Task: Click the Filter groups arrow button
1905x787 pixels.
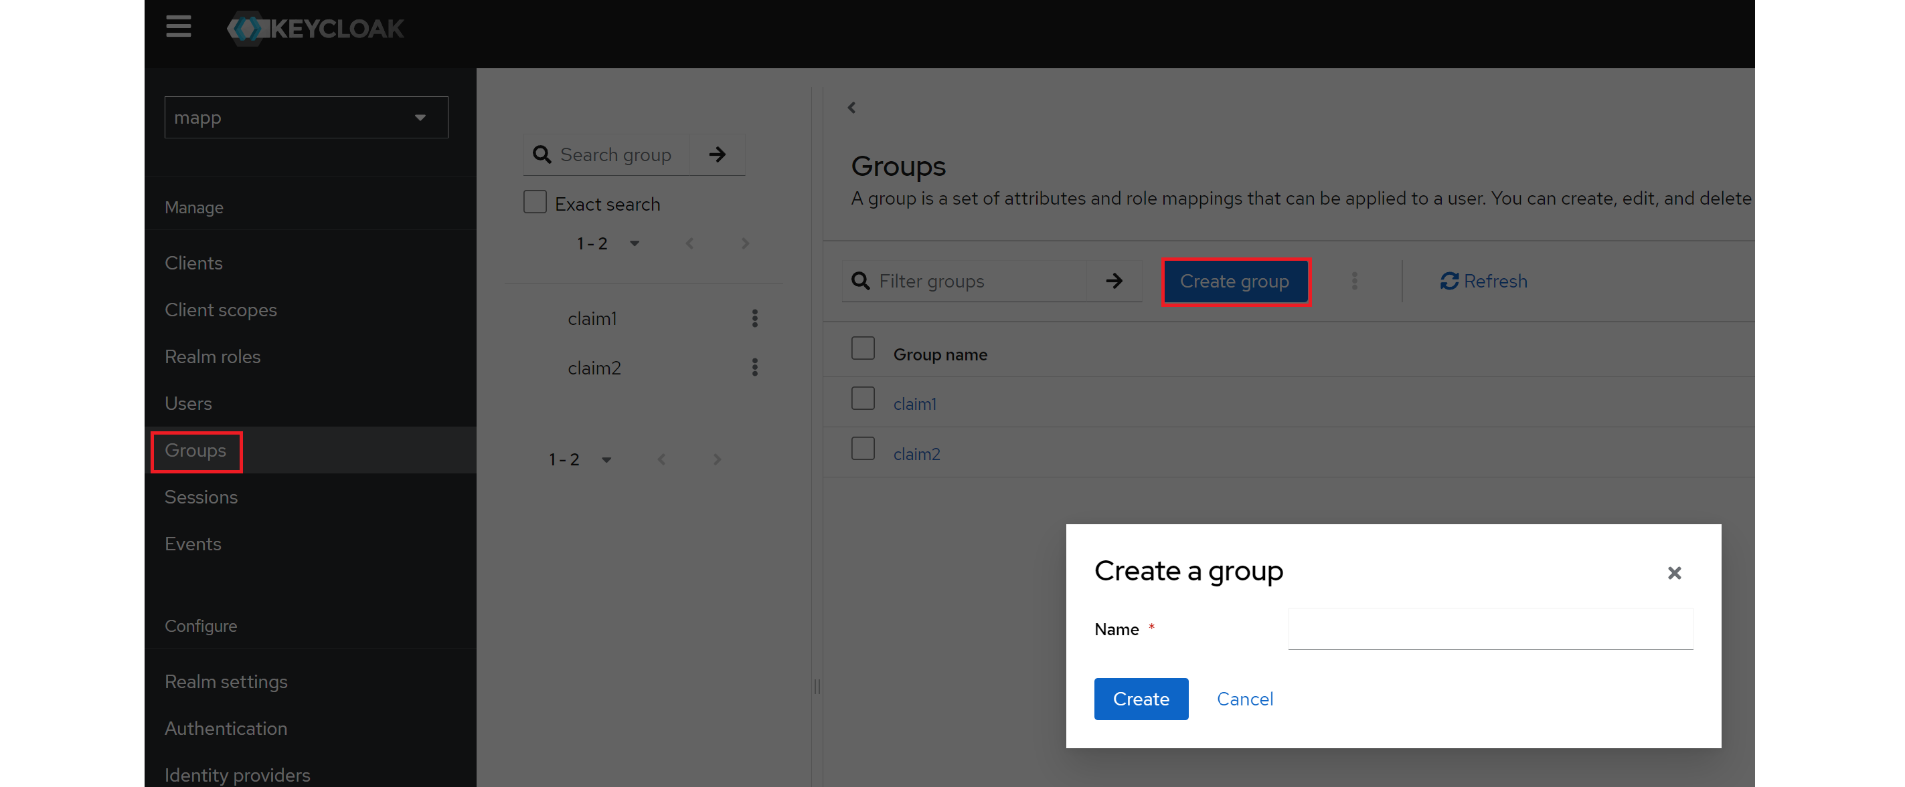Action: coord(1114,281)
